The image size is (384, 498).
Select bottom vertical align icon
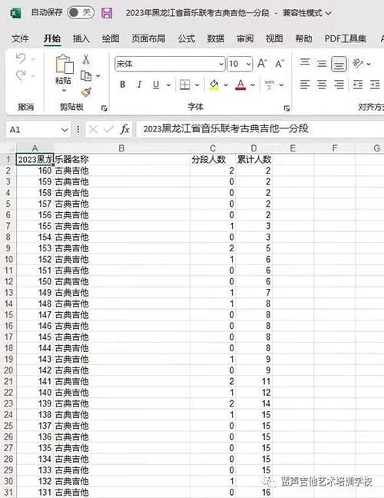pos(339,64)
